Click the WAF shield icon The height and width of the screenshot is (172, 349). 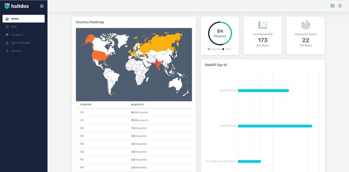(x=7, y=27)
